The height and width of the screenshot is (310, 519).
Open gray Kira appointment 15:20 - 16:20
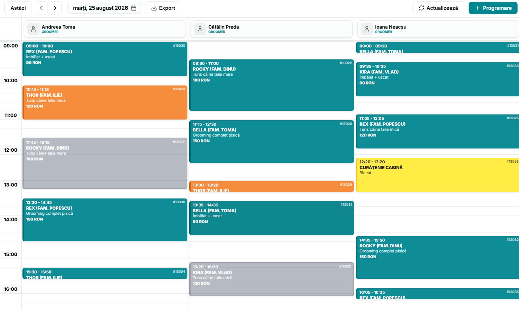tap(271, 279)
